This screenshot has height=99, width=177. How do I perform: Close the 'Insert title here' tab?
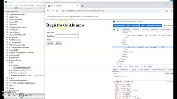(x=77, y=6)
